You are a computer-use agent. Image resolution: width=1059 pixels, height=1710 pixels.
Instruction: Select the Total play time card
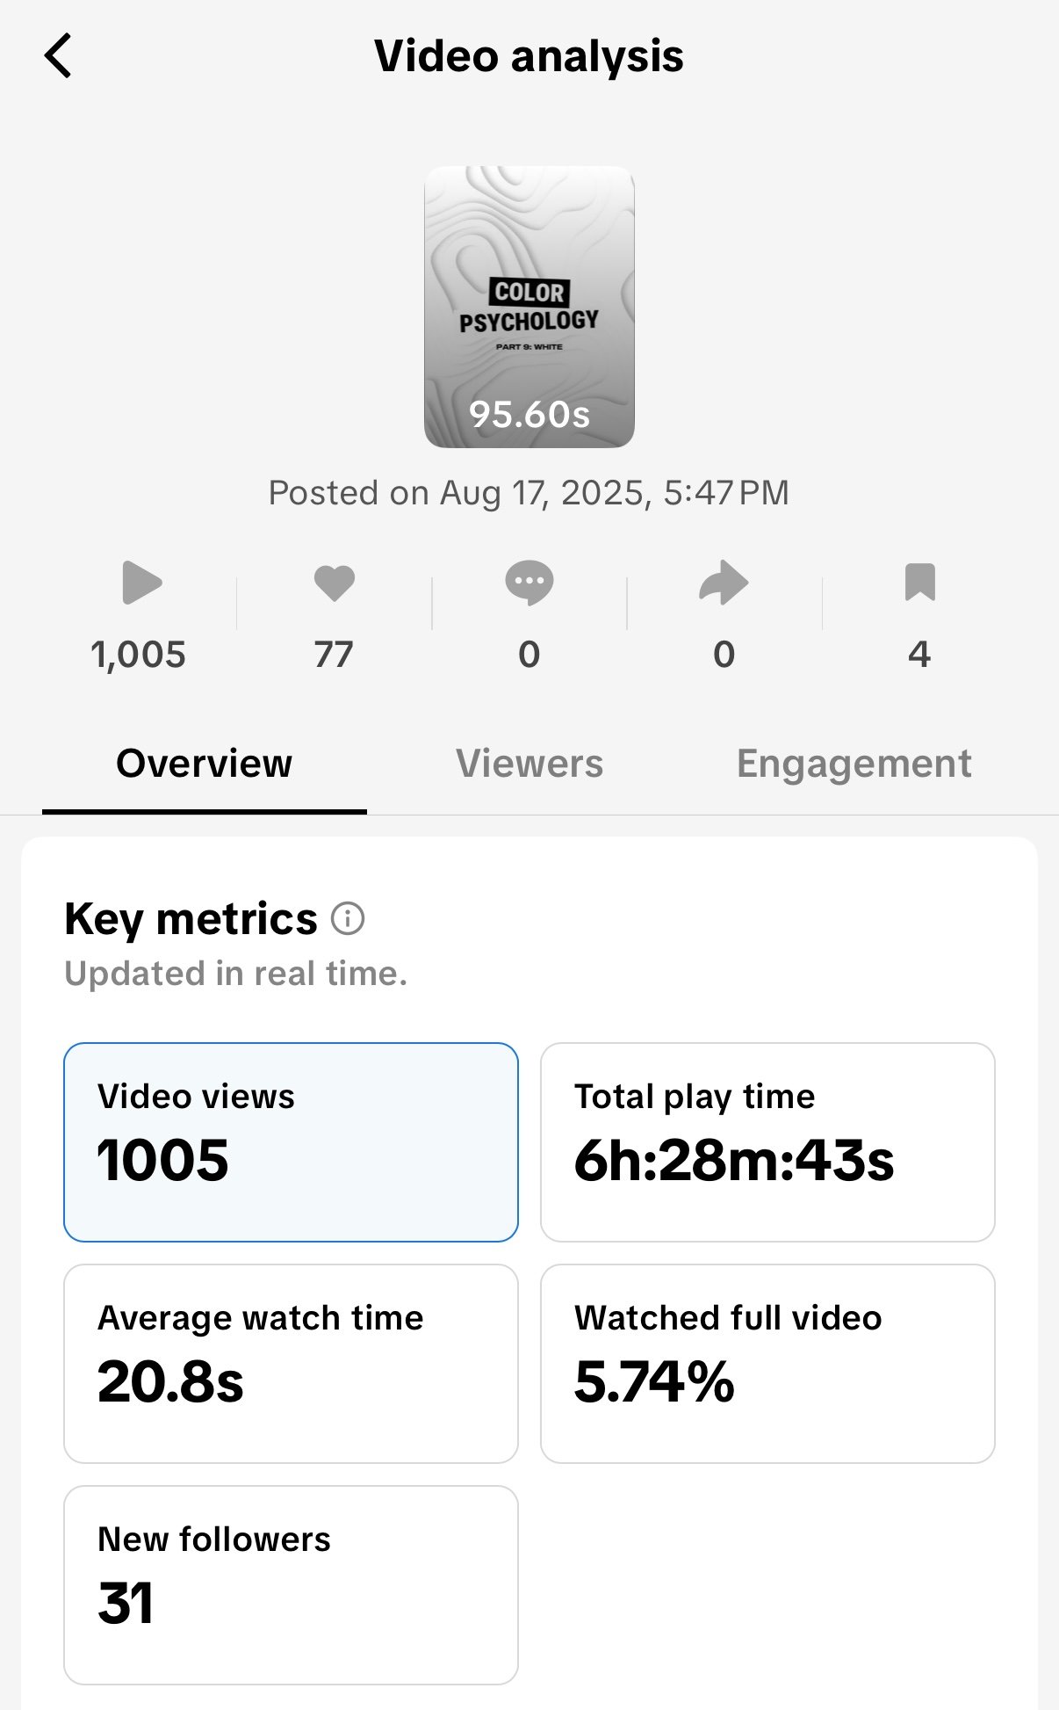tap(767, 1141)
